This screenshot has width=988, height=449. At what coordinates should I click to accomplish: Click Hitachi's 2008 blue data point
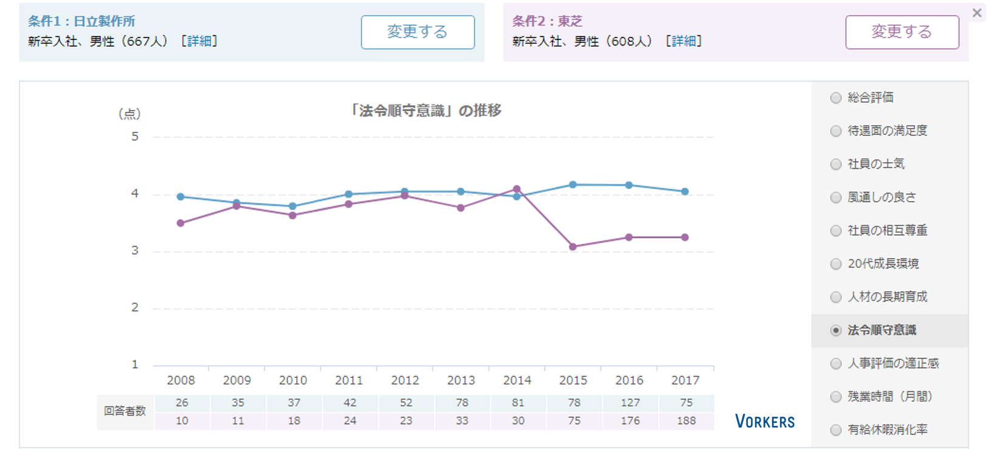tap(181, 197)
